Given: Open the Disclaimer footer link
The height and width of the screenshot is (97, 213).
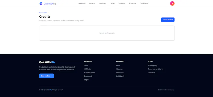Looking at the screenshot, I should (151, 73).
